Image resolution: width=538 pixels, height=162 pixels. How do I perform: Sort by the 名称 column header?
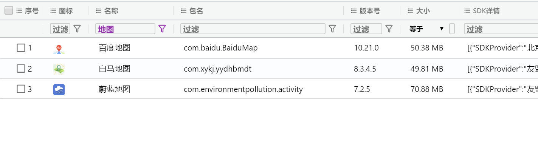(x=112, y=11)
